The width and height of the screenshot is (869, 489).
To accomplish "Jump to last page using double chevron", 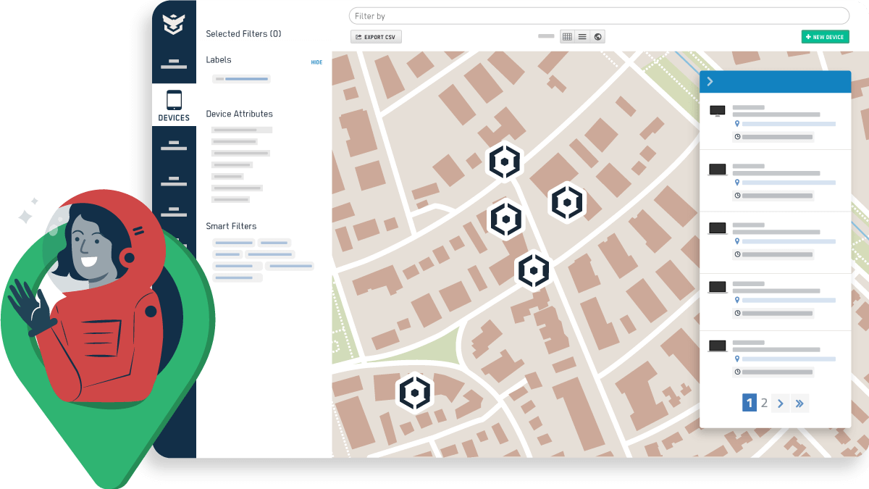I will [799, 403].
